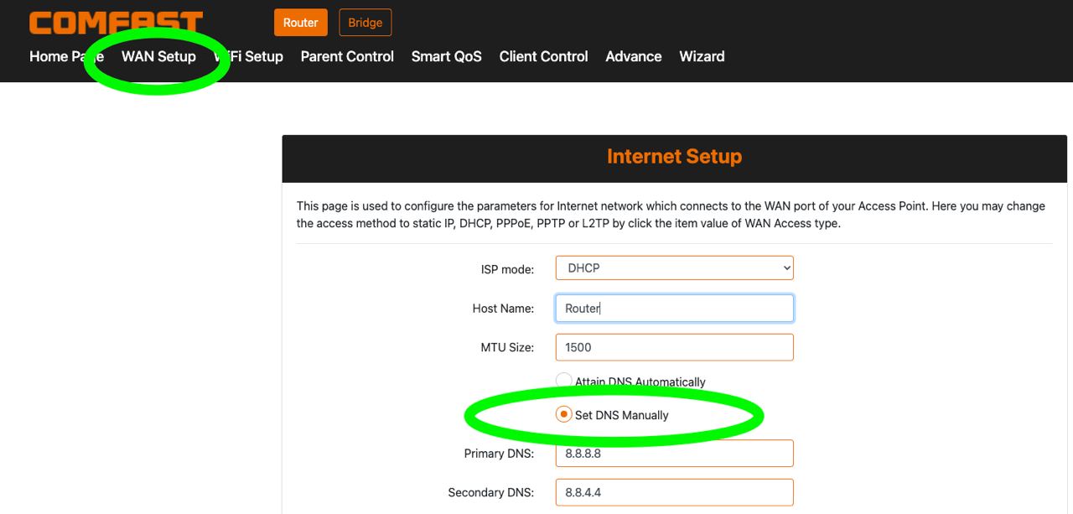Click the Host Name text field
The image size is (1073, 514).
(x=674, y=309)
